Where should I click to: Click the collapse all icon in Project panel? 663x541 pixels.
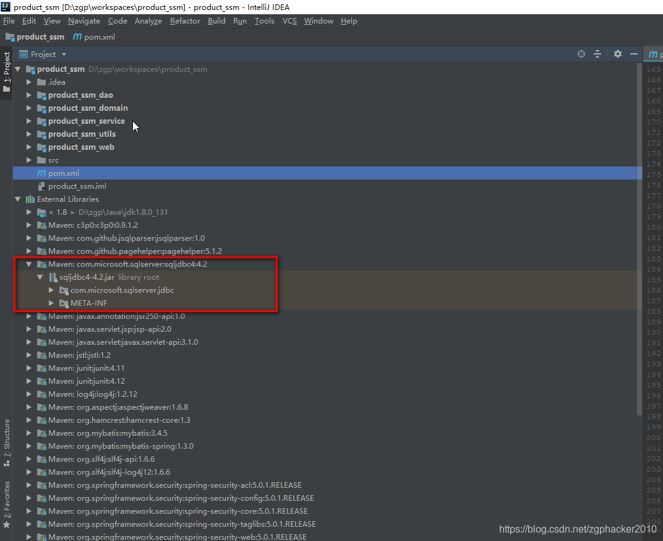(597, 54)
